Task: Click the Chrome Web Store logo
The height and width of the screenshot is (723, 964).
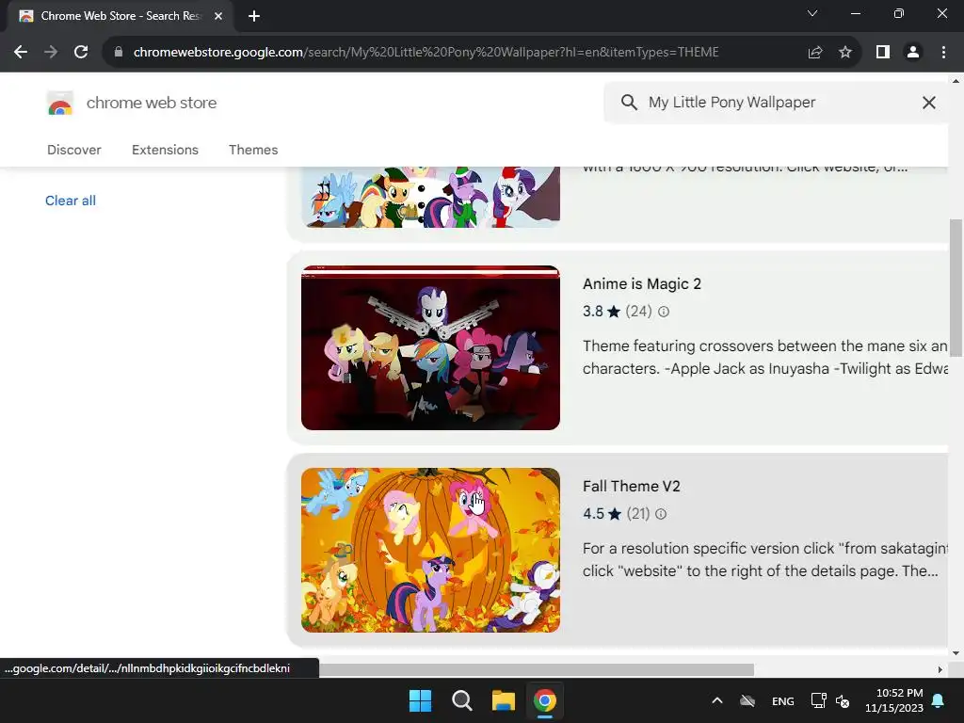Action: (59, 103)
